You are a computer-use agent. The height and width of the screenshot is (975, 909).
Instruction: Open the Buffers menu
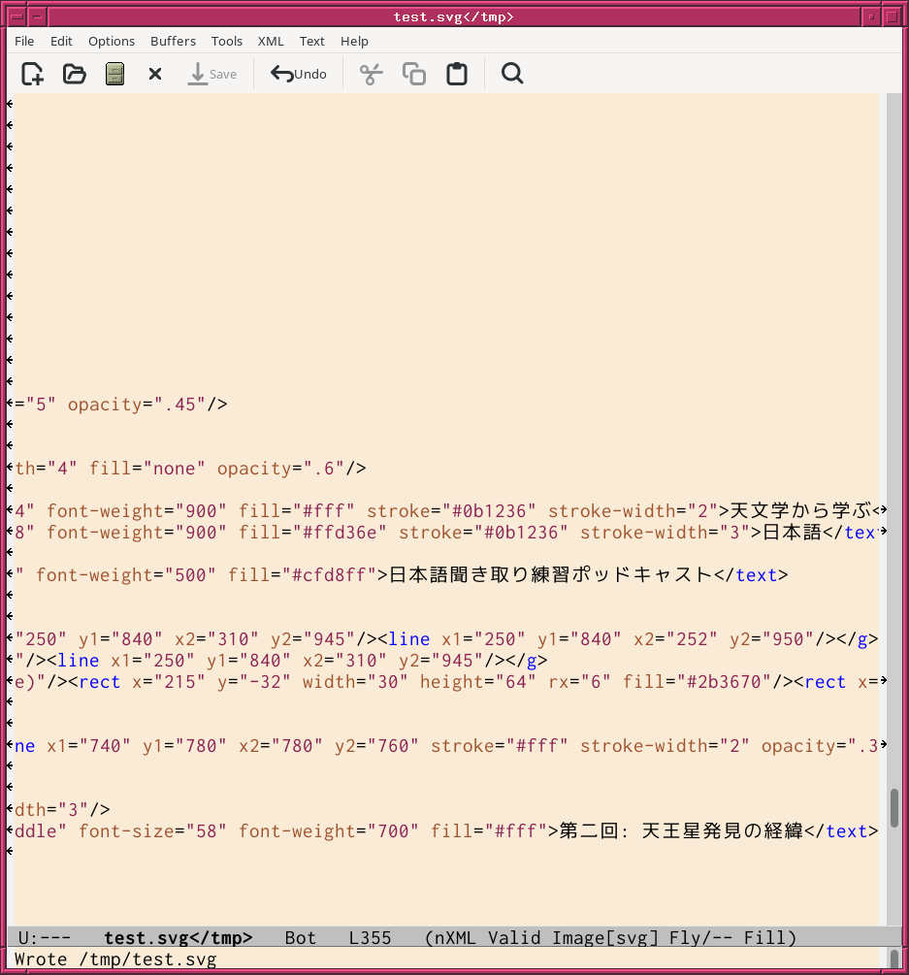tap(173, 41)
